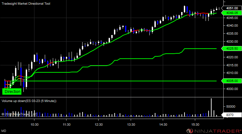Image resolution: width=242 pixels, height=134 pixels.
Task: Click the 4000.00 price axis label
Action: click(x=232, y=89)
